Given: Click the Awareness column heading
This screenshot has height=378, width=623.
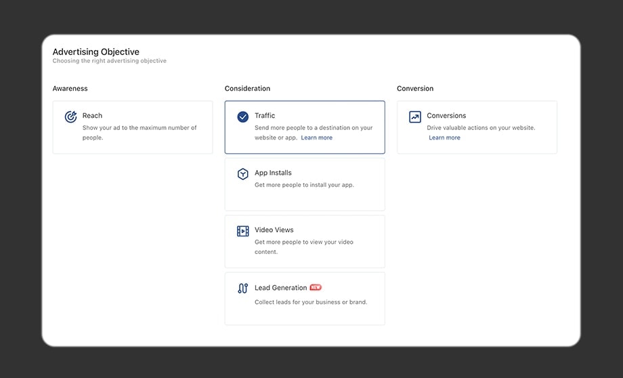Looking at the screenshot, I should pos(70,88).
